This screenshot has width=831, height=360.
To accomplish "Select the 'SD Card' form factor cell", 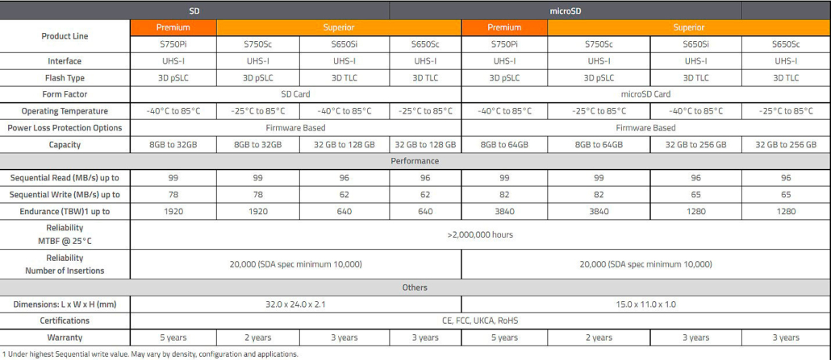I will click(296, 94).
